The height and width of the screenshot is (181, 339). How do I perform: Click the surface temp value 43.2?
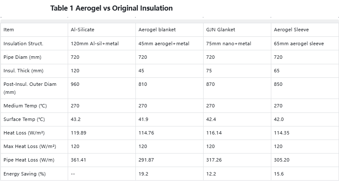76,119
